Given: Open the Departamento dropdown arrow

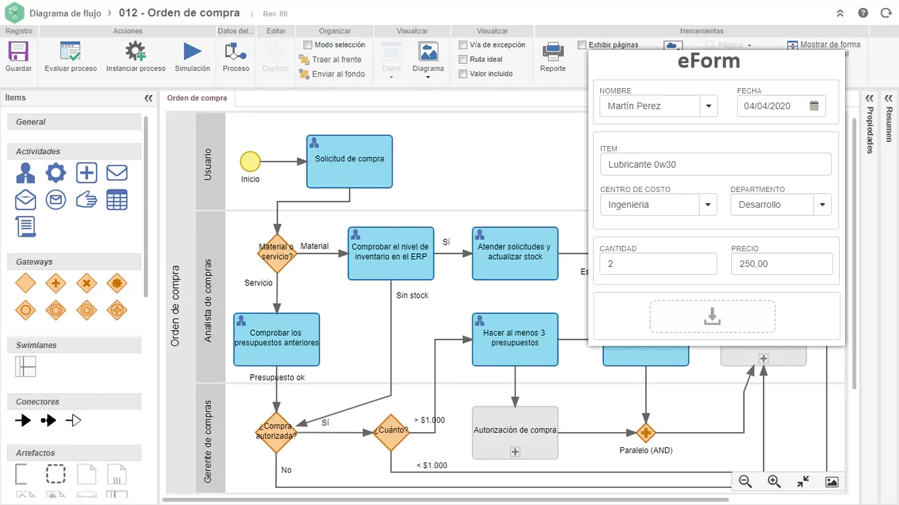Looking at the screenshot, I should click(823, 204).
